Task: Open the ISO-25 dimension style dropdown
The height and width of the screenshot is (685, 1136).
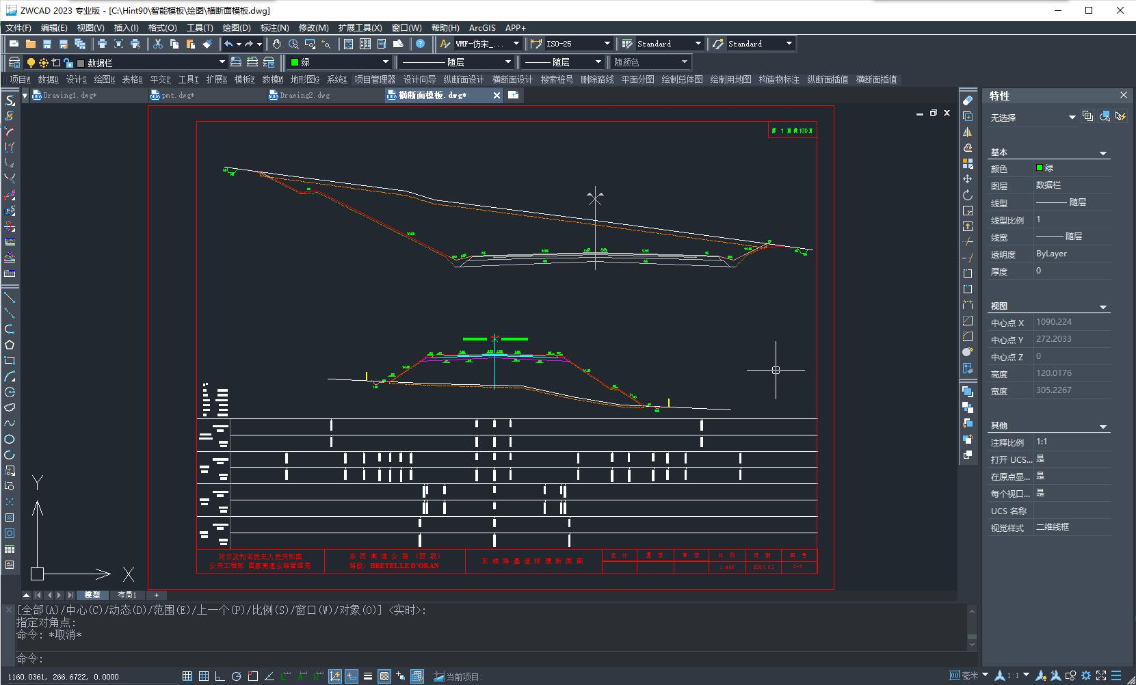Action: tap(606, 44)
